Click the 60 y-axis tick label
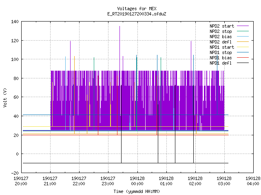 pos(16,97)
